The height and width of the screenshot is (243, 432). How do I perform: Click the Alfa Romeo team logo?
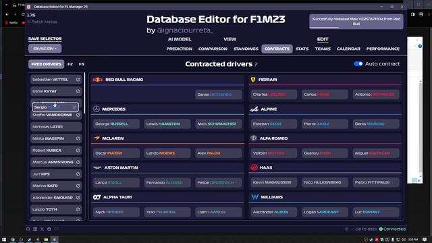coord(254,138)
